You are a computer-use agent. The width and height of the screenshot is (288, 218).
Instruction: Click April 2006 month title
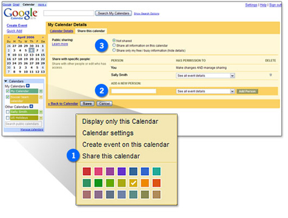click(x=25, y=37)
